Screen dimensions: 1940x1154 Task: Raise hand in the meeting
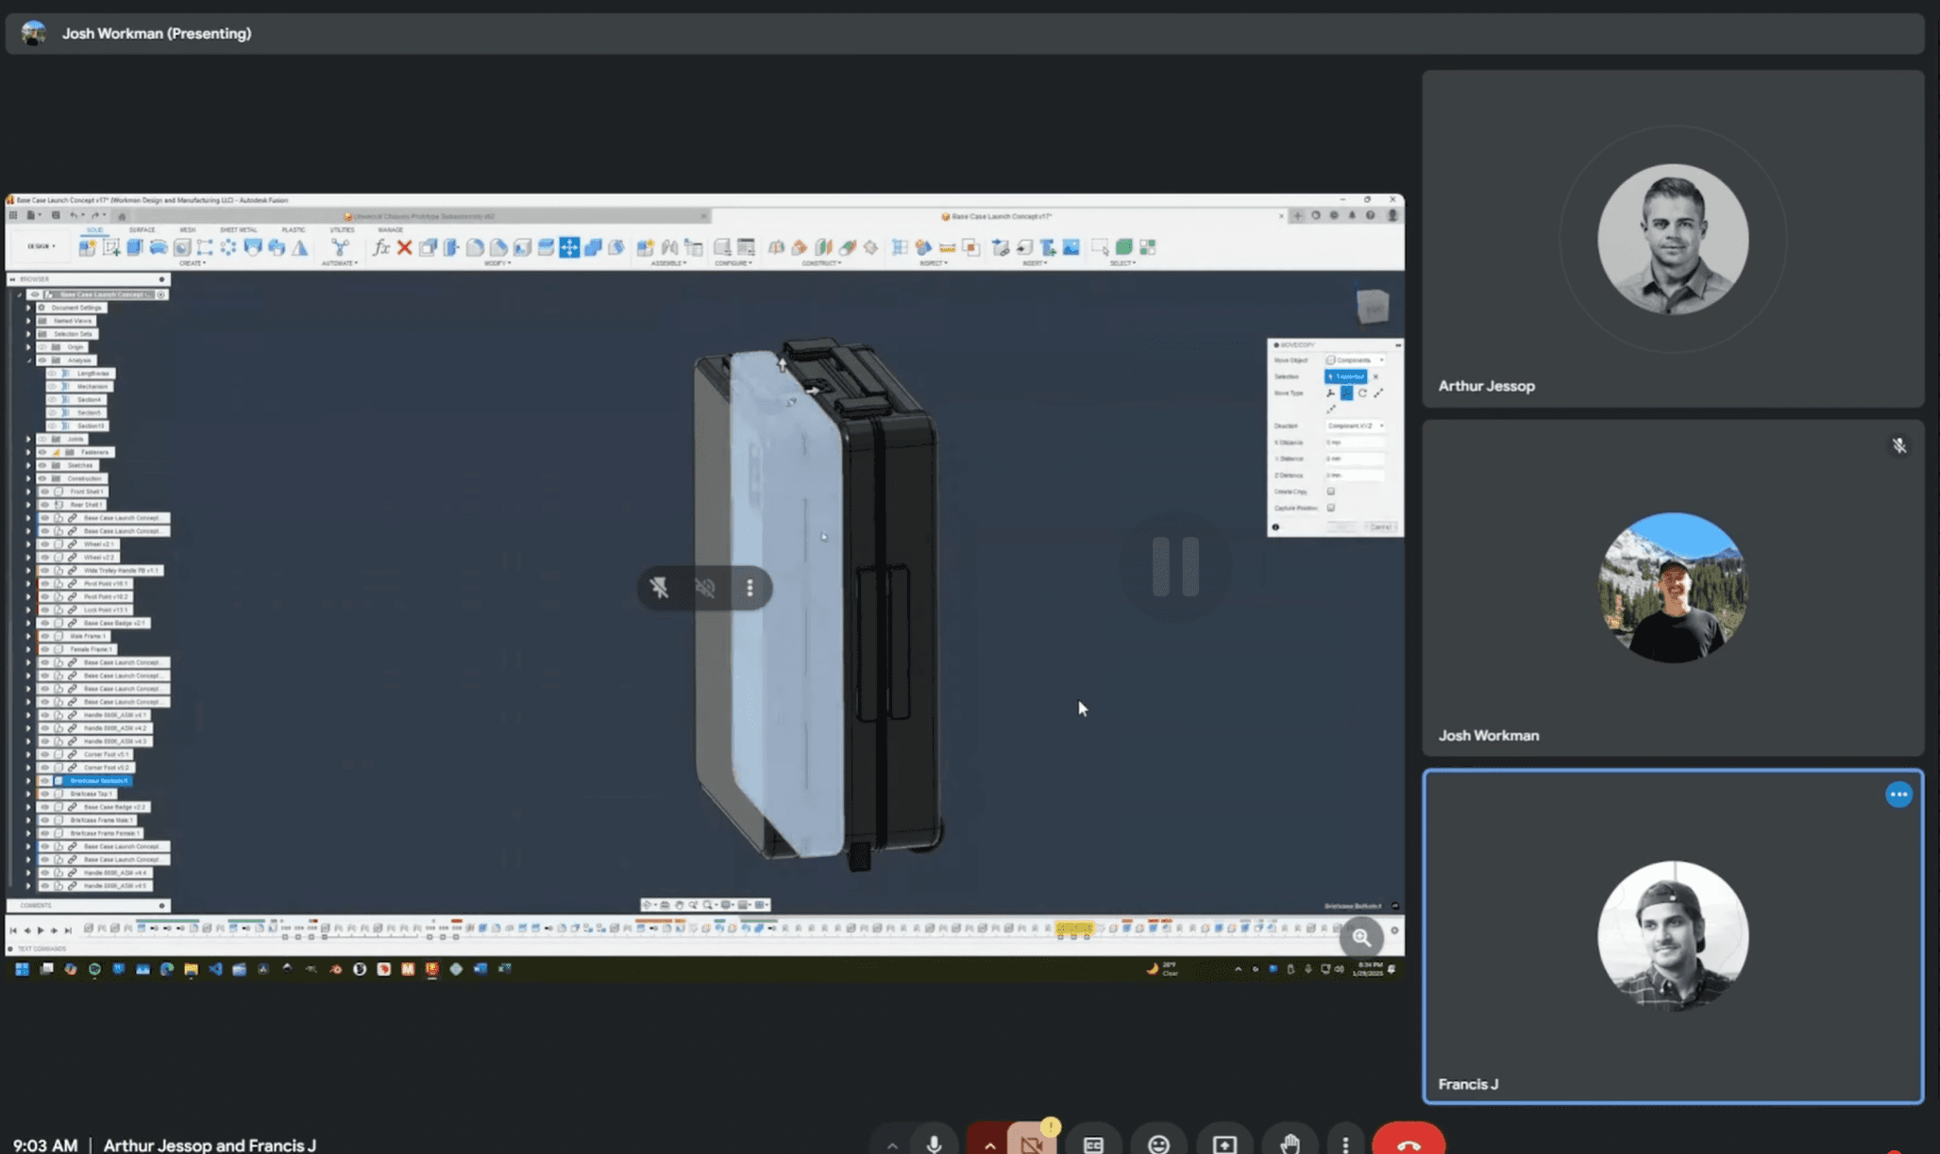(1290, 1144)
